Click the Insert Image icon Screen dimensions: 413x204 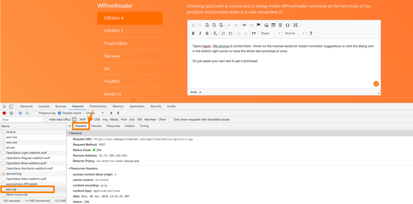click(266, 25)
